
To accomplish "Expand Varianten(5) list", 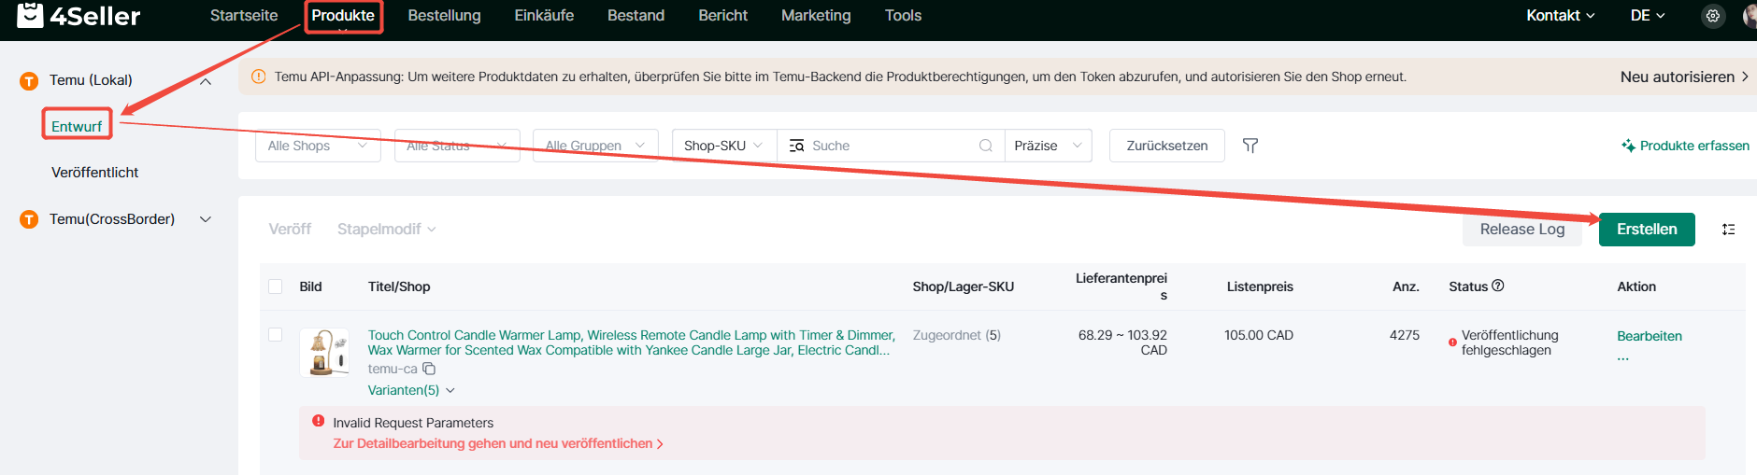I will pos(411,390).
